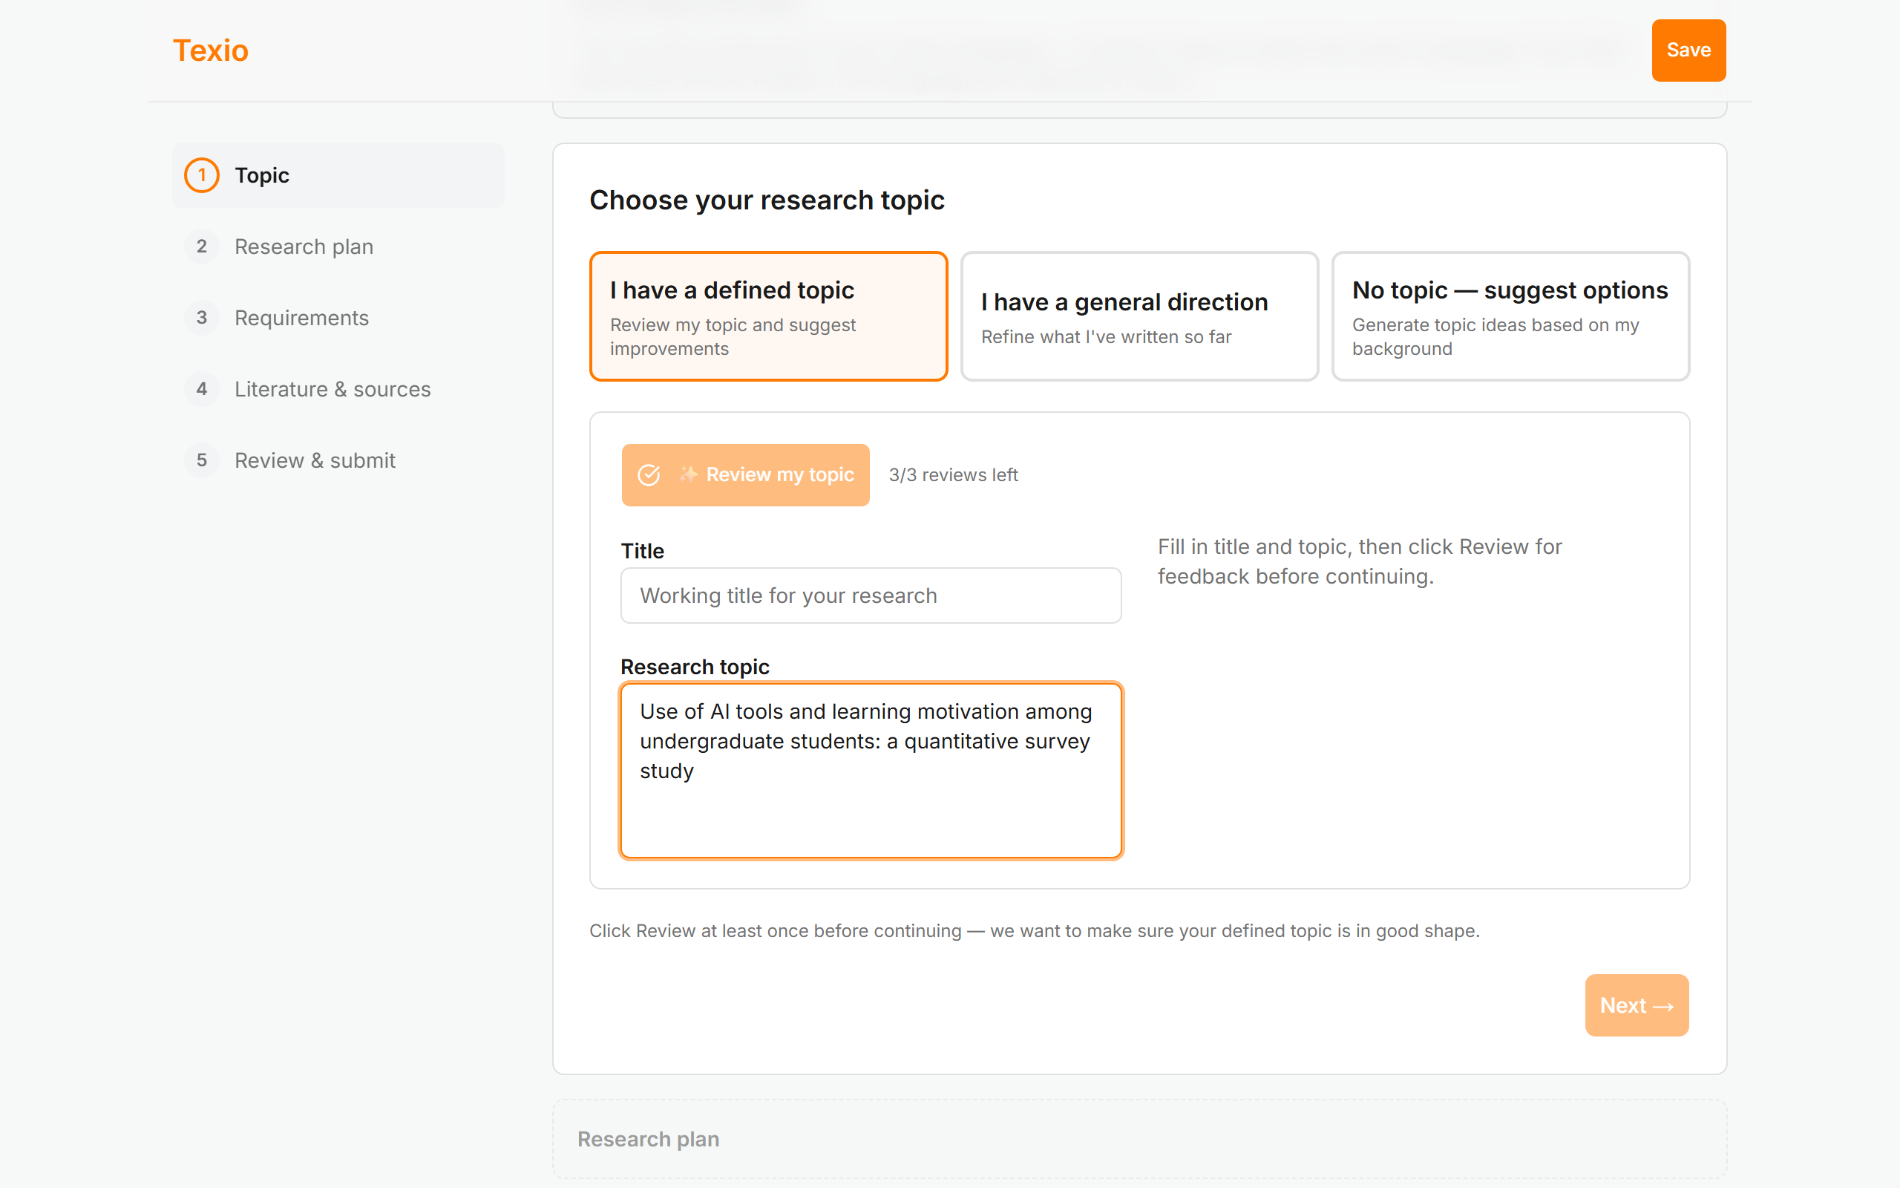Click the step 5 number badge
Screen dimensions: 1900x1188
pyautogui.click(x=202, y=460)
